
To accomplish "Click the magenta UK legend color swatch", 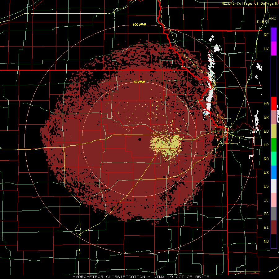I will click(x=274, y=49).
